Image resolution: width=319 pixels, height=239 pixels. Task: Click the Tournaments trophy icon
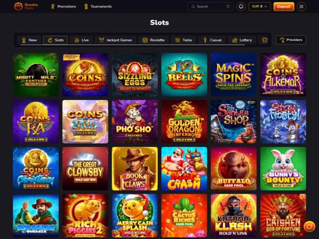pos(86,7)
